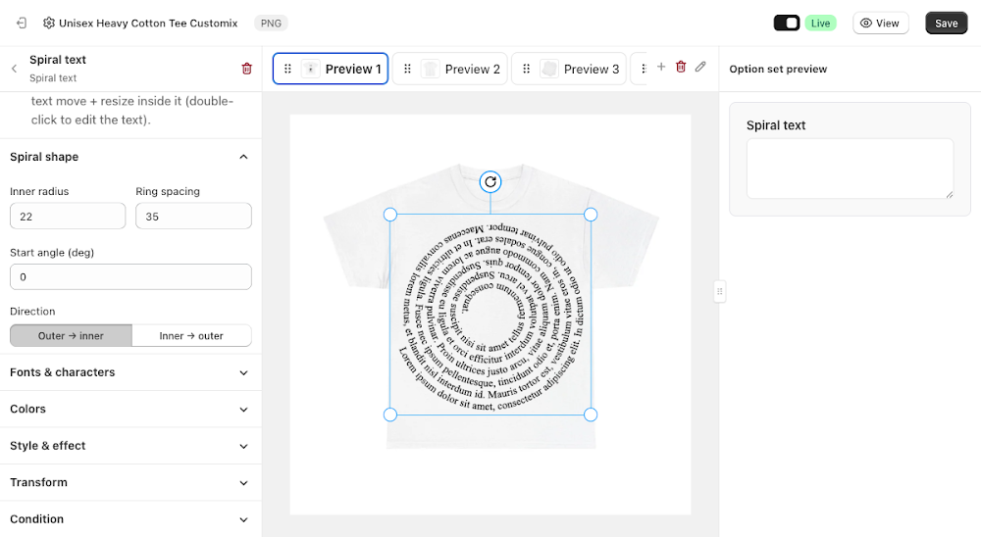Screen dimensions: 981x537
Task: Grab the Preview 2 drag handle
Action: point(407,69)
